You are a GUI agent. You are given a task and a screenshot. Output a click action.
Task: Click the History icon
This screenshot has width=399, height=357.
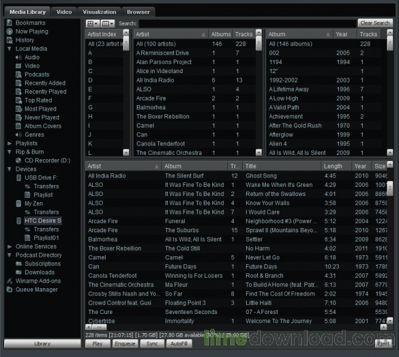9,40
